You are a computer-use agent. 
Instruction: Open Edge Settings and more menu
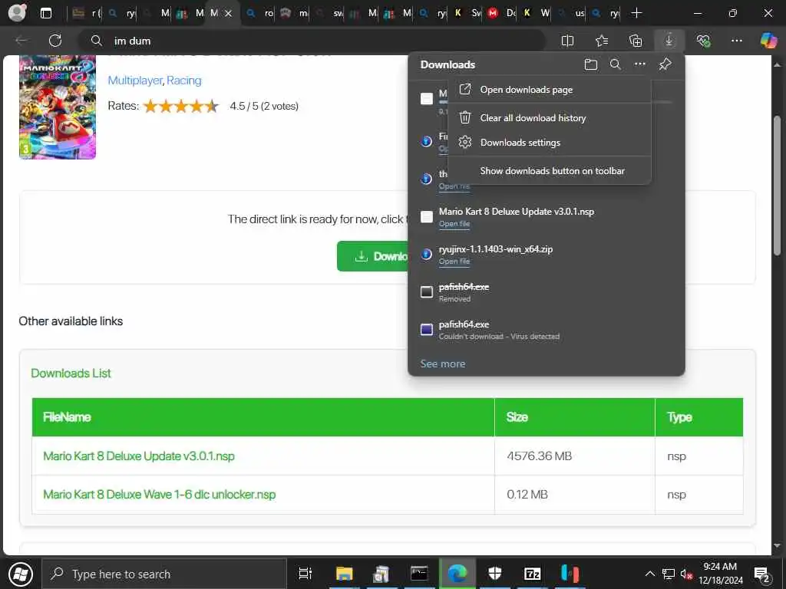tap(736, 41)
